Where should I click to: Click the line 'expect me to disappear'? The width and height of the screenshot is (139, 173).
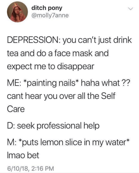pyautogui.click(x=50, y=67)
